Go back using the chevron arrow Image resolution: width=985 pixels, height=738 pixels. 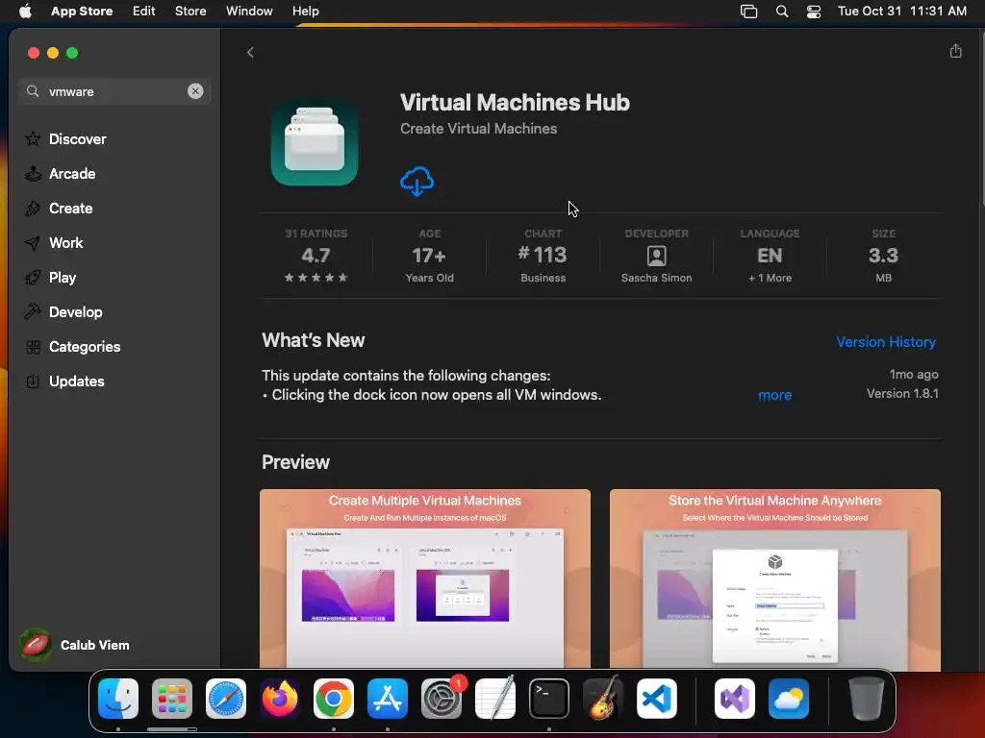(x=251, y=52)
